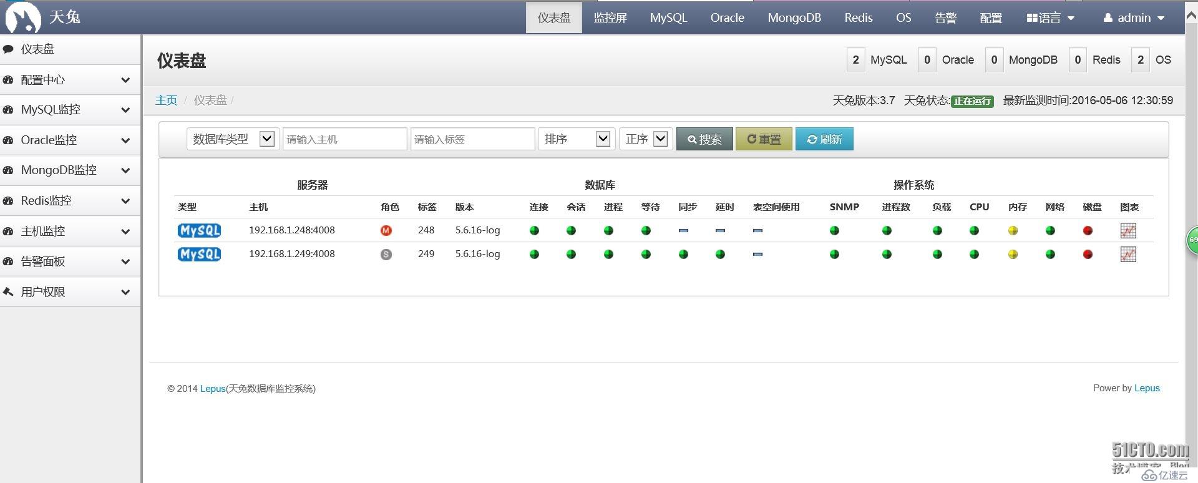Click the 重置 reset button
1198x483 pixels.
(764, 139)
